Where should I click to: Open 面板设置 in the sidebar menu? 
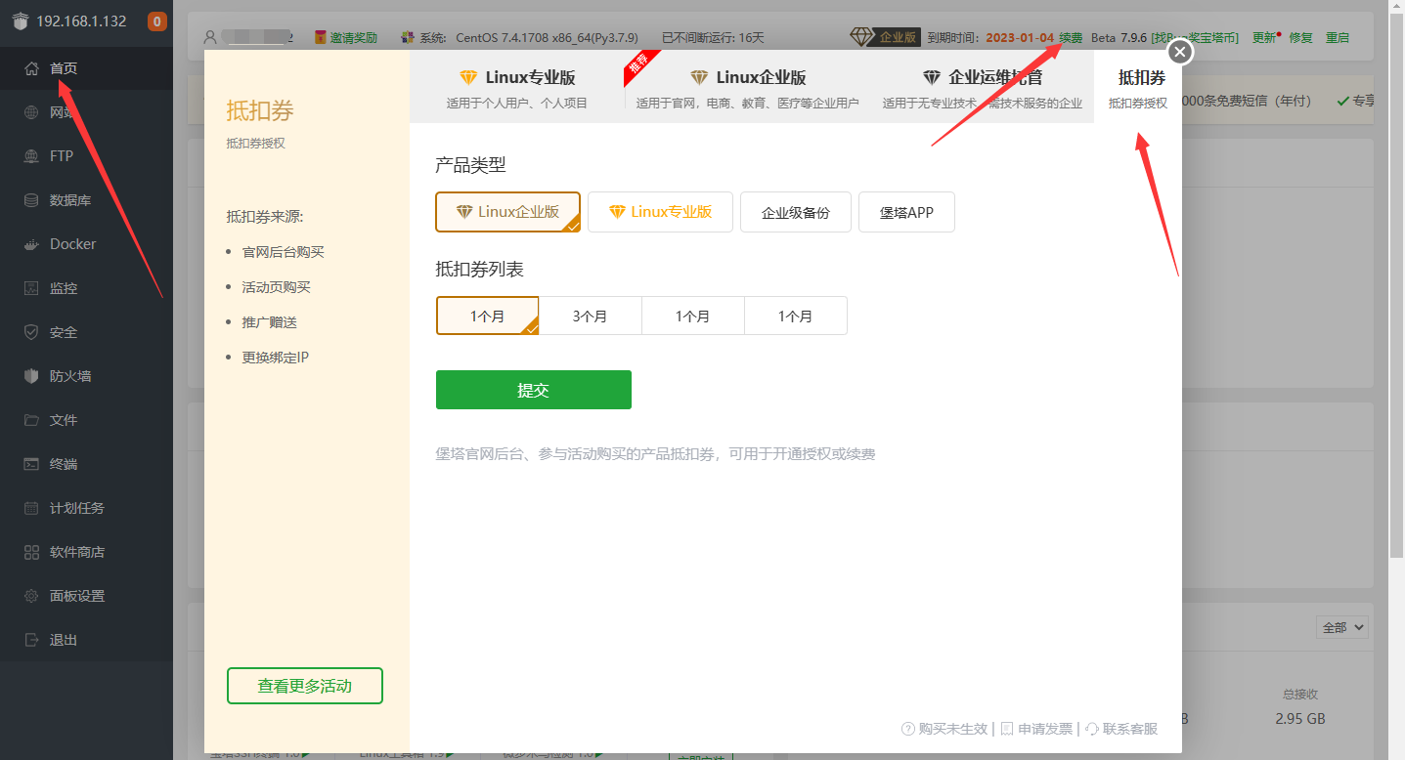point(86,596)
